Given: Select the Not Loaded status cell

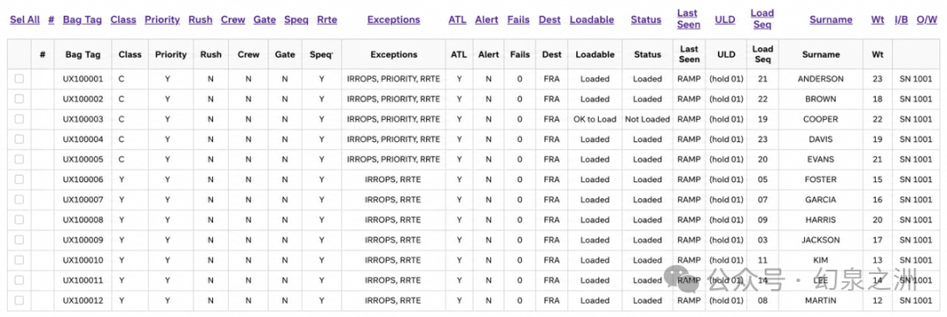Looking at the screenshot, I should tap(647, 119).
